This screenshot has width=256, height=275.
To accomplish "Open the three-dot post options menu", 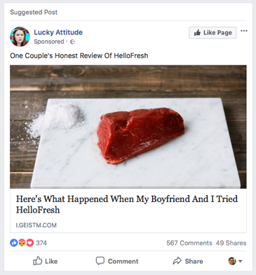I will [244, 31].
